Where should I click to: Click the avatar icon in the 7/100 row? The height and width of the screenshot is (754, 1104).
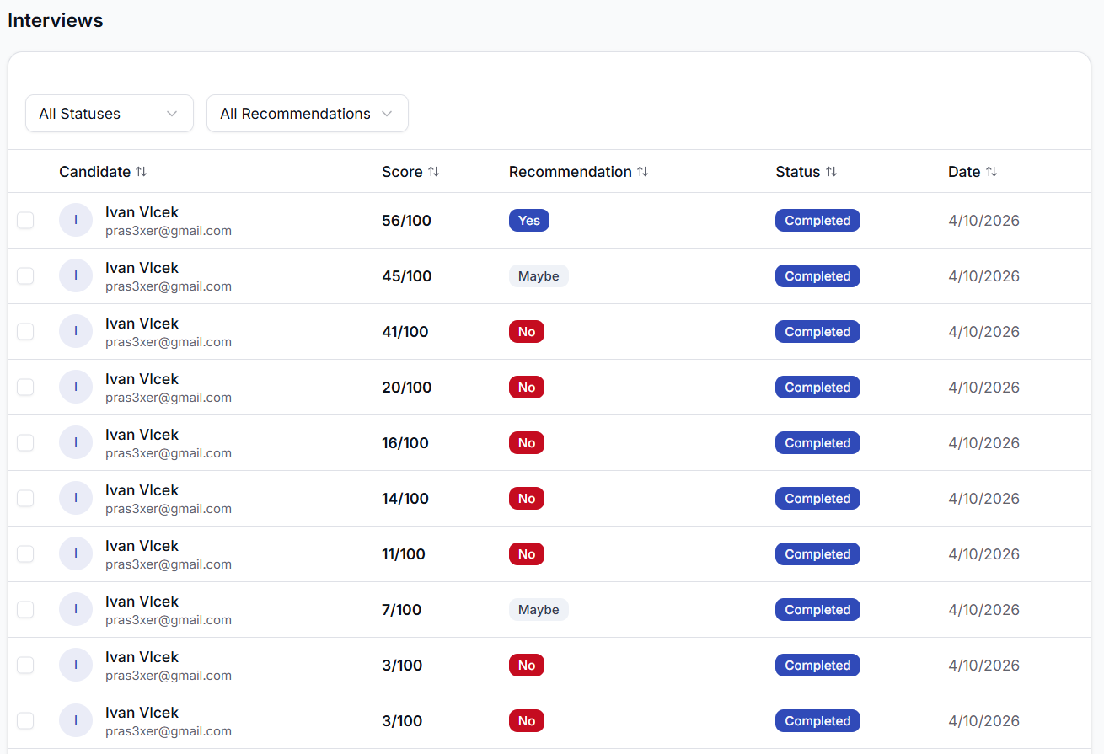[x=76, y=609]
